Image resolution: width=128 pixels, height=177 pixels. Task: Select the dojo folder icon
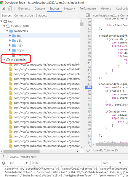point(14,46)
